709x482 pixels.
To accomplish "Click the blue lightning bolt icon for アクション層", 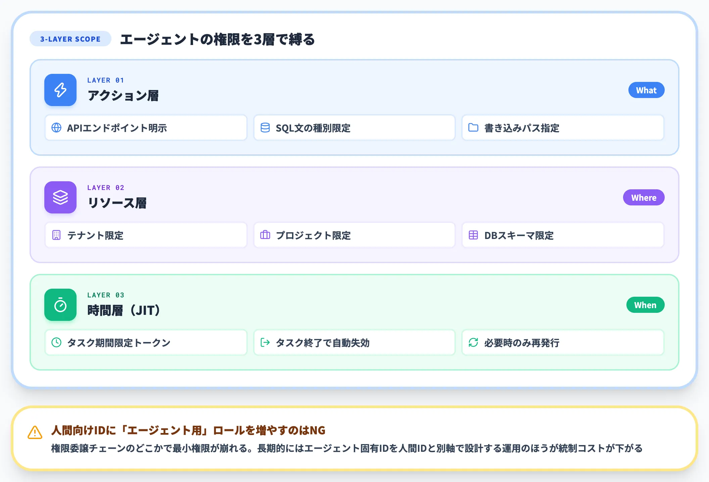I will click(60, 90).
